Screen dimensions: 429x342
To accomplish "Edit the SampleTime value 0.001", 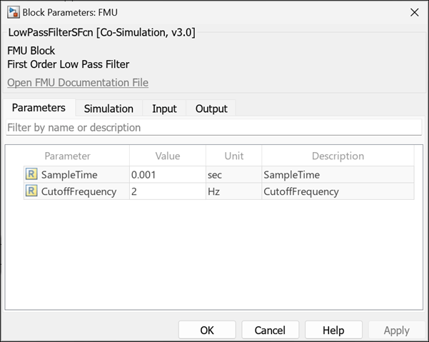I will (167, 174).
